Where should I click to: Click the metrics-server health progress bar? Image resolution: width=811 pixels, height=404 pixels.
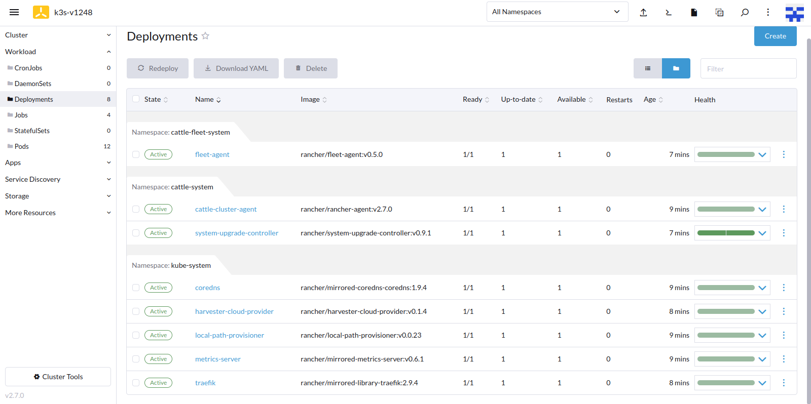[x=726, y=359]
